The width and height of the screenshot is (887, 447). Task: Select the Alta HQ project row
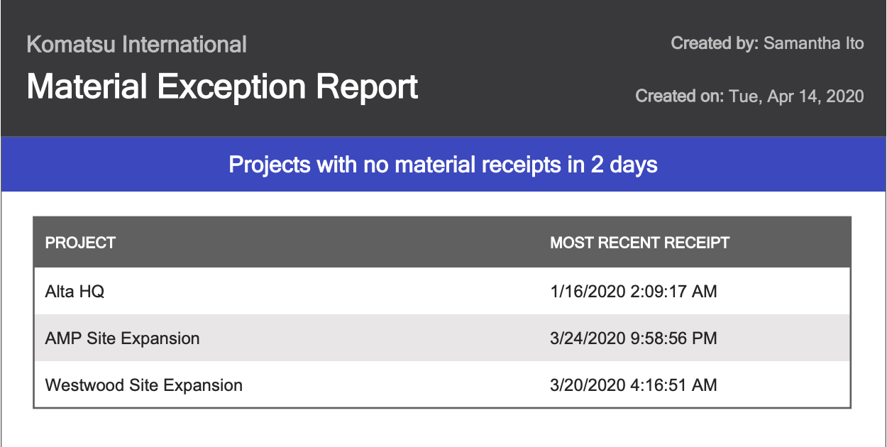click(442, 291)
